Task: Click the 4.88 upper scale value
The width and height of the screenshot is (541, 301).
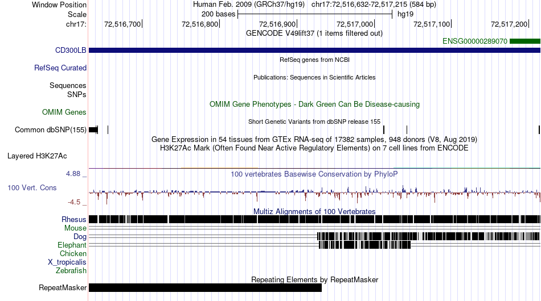Action: 73,174
